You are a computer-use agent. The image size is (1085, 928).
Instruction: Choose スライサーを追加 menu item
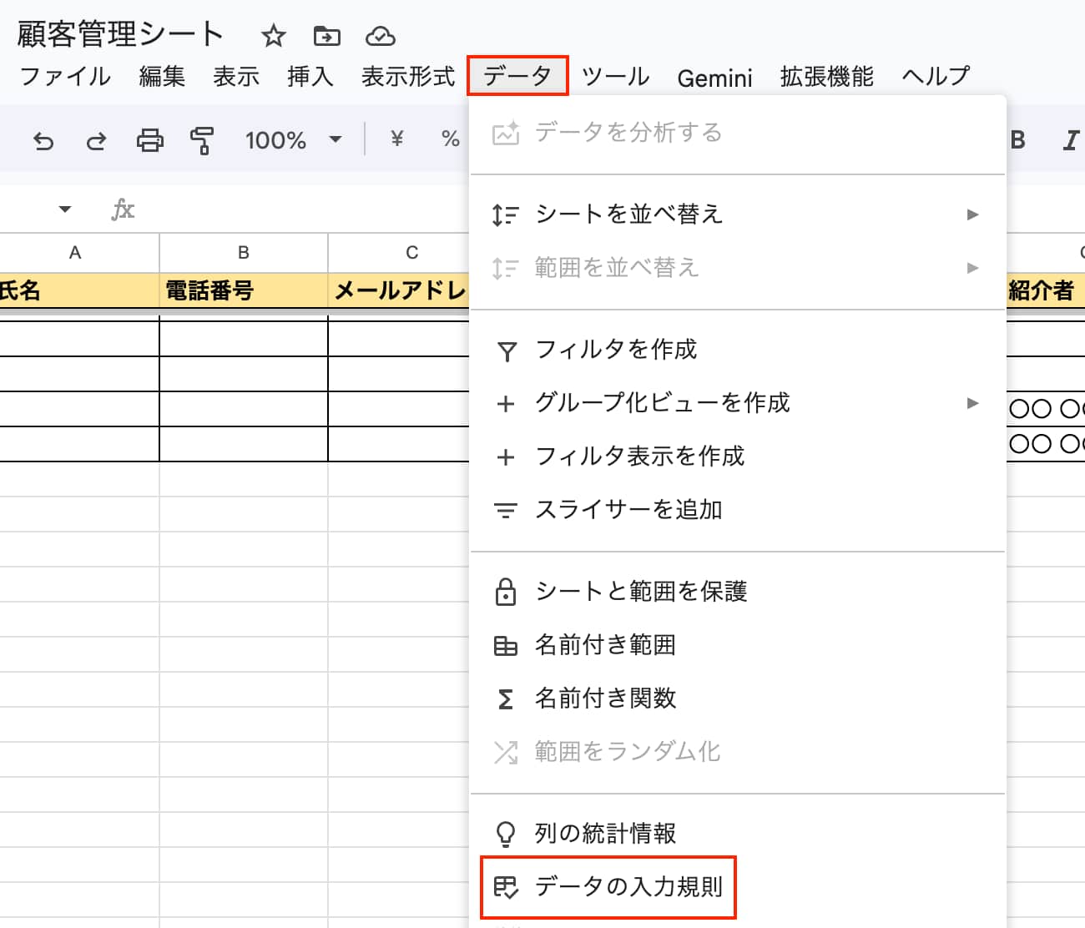tap(738, 510)
